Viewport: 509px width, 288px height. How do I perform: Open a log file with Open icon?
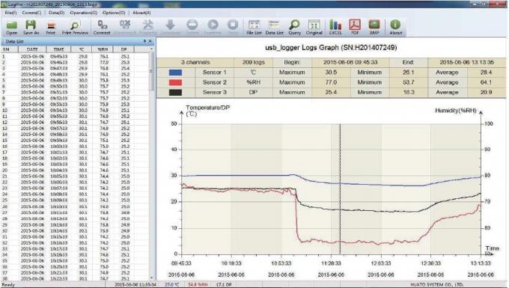12,27
